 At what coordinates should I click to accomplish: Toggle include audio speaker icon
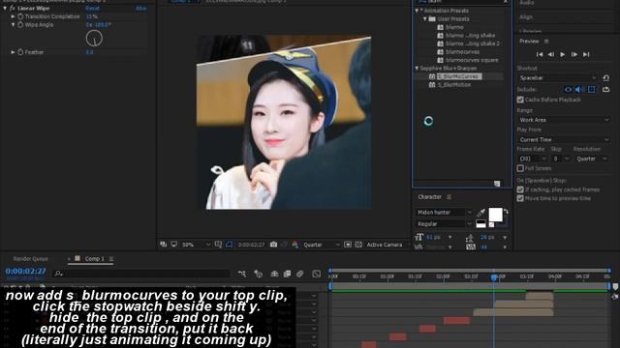tap(579, 90)
